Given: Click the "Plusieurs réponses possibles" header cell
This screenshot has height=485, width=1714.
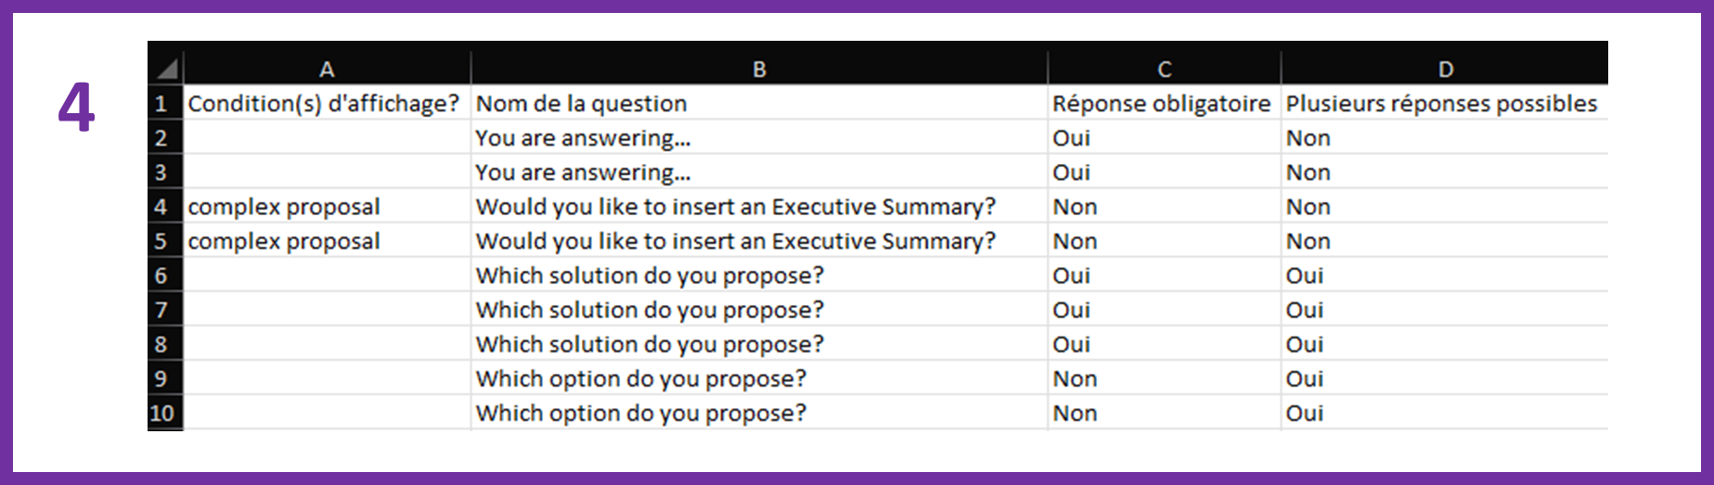Looking at the screenshot, I should pos(1441,103).
